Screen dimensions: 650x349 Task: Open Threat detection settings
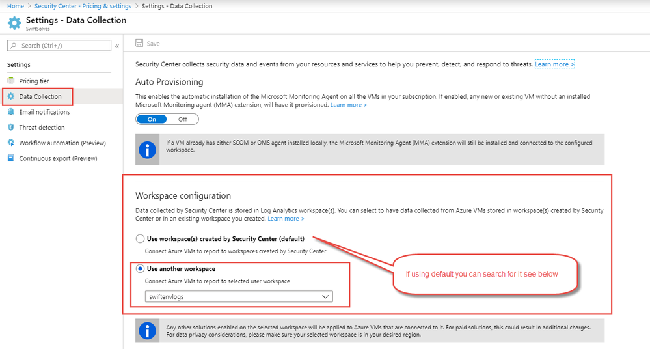pos(42,128)
